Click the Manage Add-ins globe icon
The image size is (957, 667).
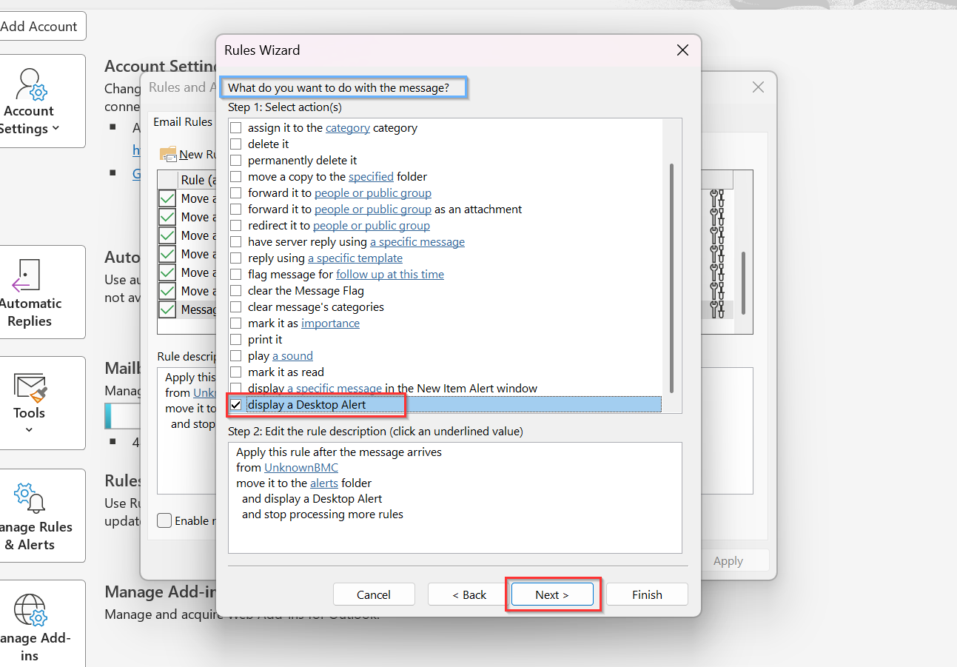coord(30,610)
